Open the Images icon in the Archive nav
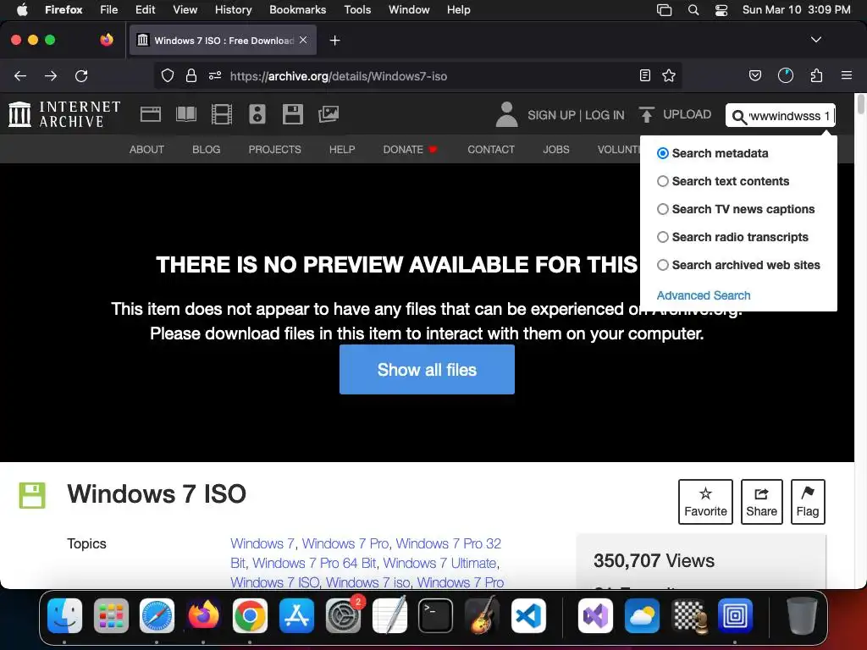This screenshot has width=867, height=650. click(x=329, y=114)
